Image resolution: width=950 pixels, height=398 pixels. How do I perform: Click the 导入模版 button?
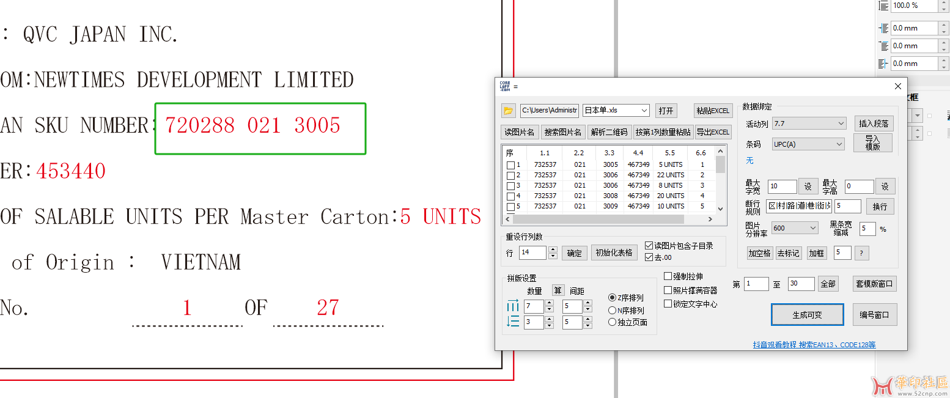(873, 143)
